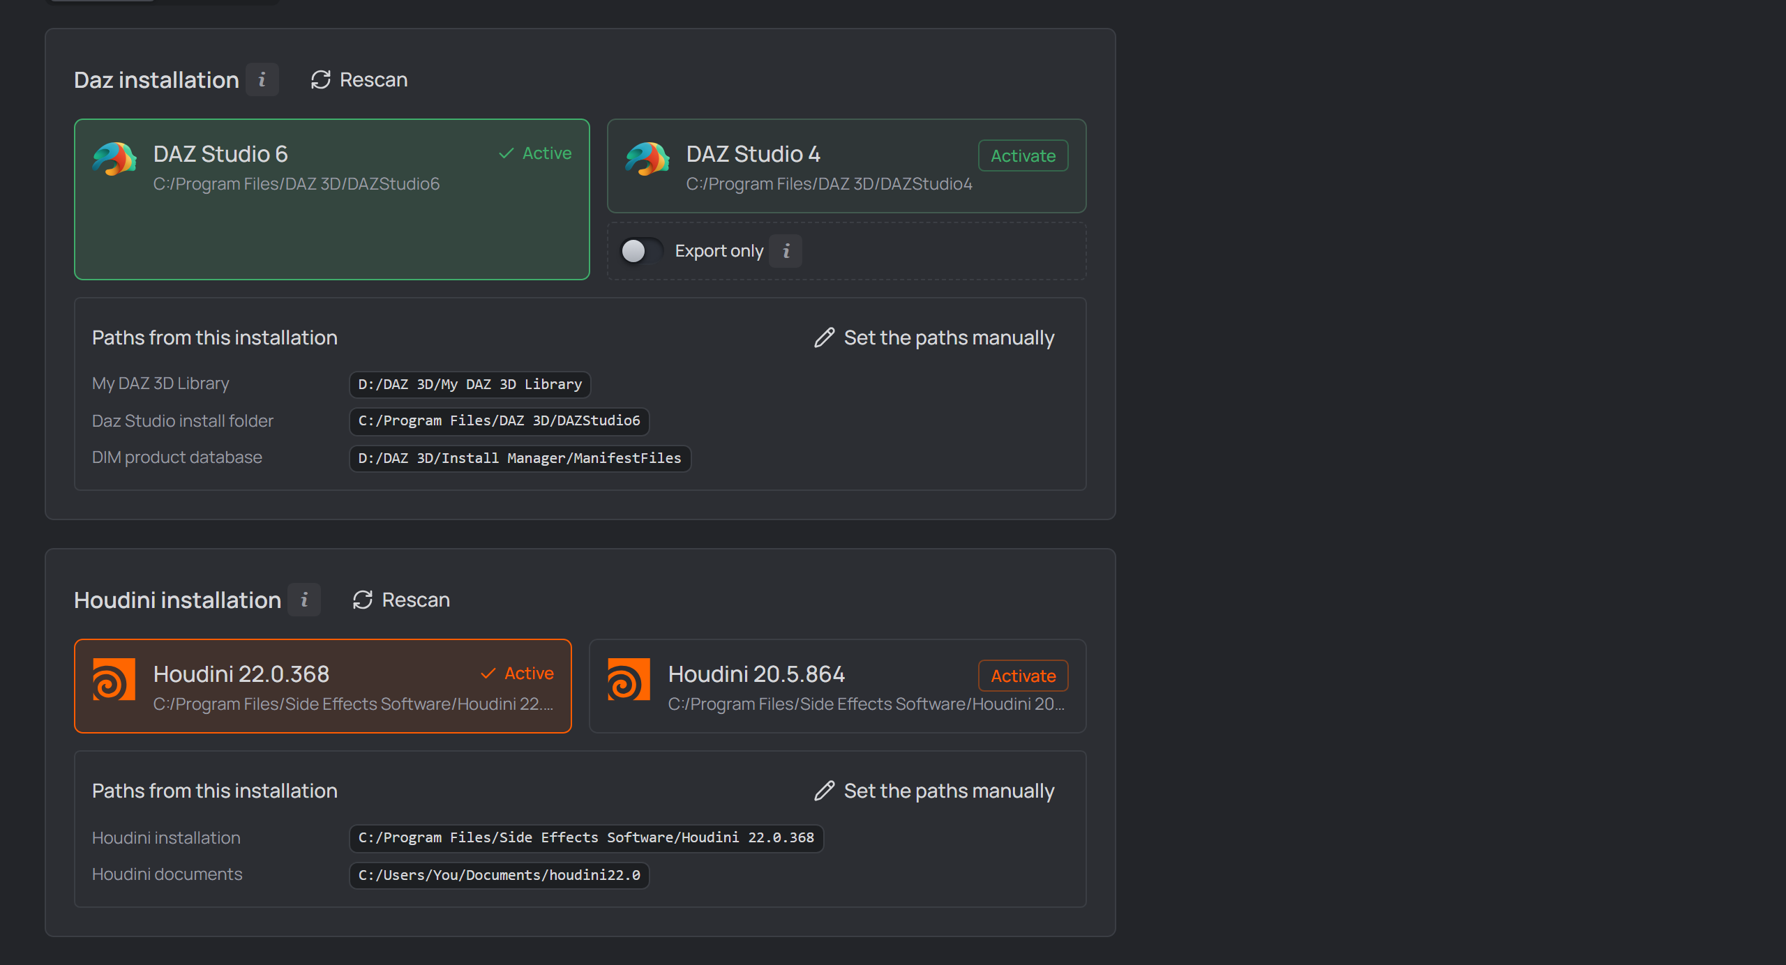Select the Houdini 22.0.368 installation name
The height and width of the screenshot is (965, 1786).
coord(241,674)
